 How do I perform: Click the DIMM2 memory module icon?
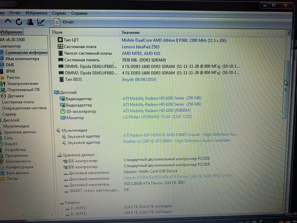(61, 73)
